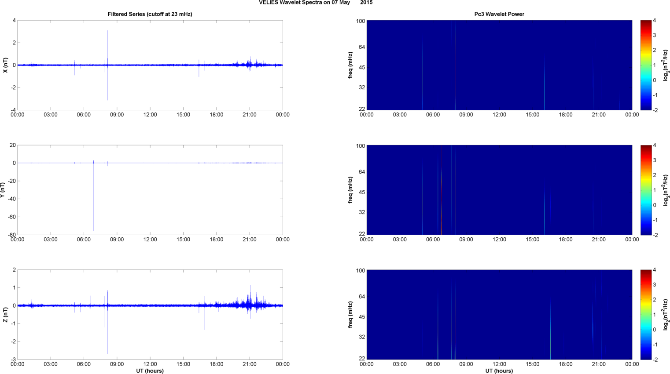Screen dimensions: 670x374
Task: Click the '15:00' tick under the top wavelet panel
Action: click(x=533, y=115)
